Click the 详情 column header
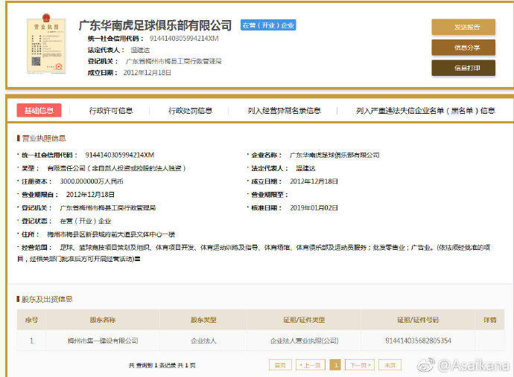 point(489,320)
